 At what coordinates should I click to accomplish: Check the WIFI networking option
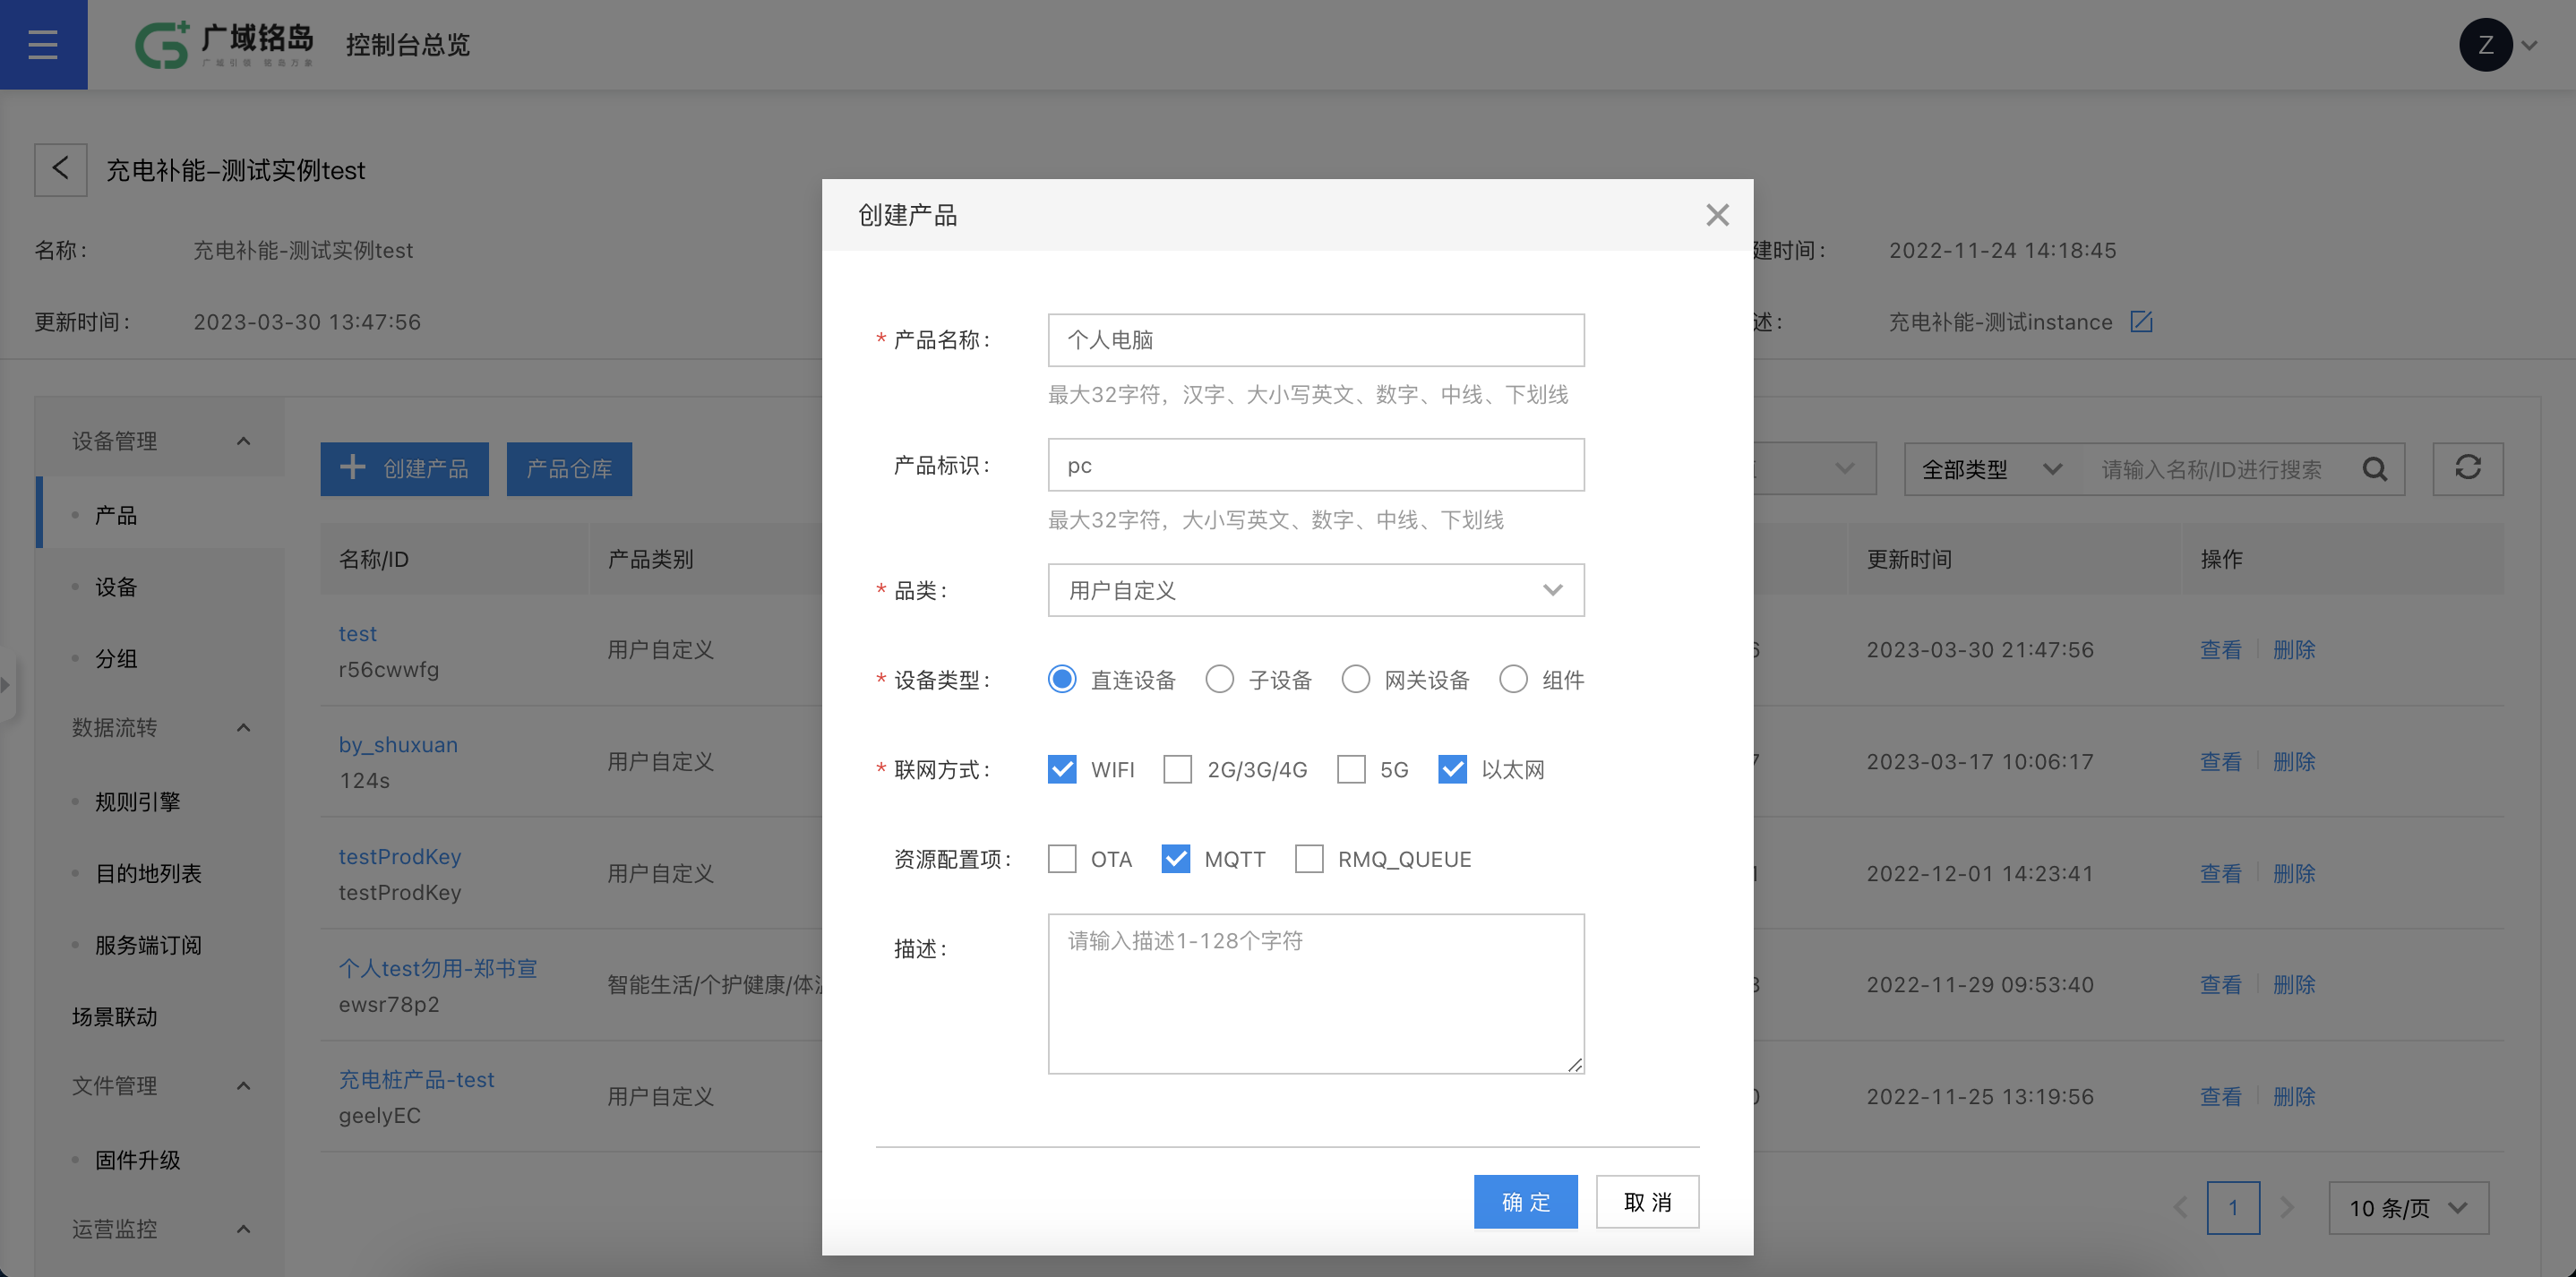(x=1062, y=769)
